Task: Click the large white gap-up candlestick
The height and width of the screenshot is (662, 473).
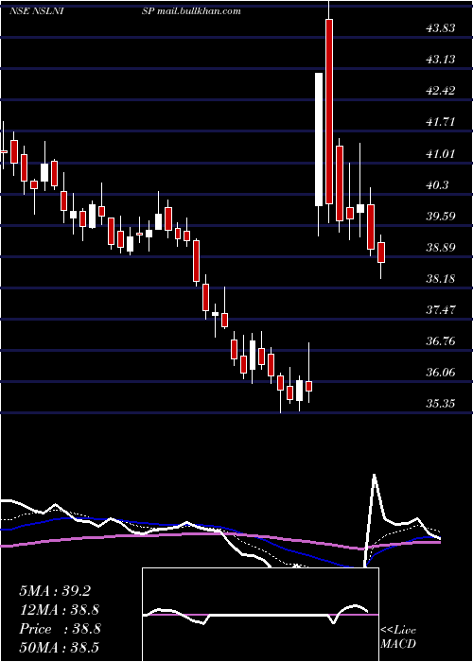Action: tap(319, 139)
